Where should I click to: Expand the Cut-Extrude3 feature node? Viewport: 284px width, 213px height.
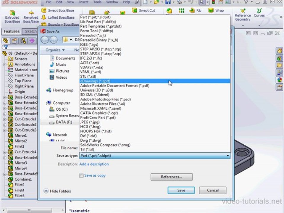click(5, 130)
